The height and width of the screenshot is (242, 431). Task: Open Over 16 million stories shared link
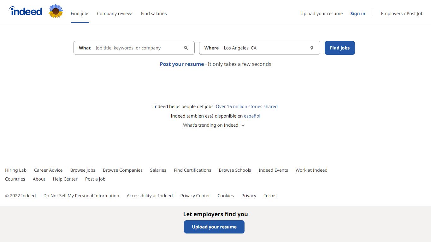pos(247,107)
